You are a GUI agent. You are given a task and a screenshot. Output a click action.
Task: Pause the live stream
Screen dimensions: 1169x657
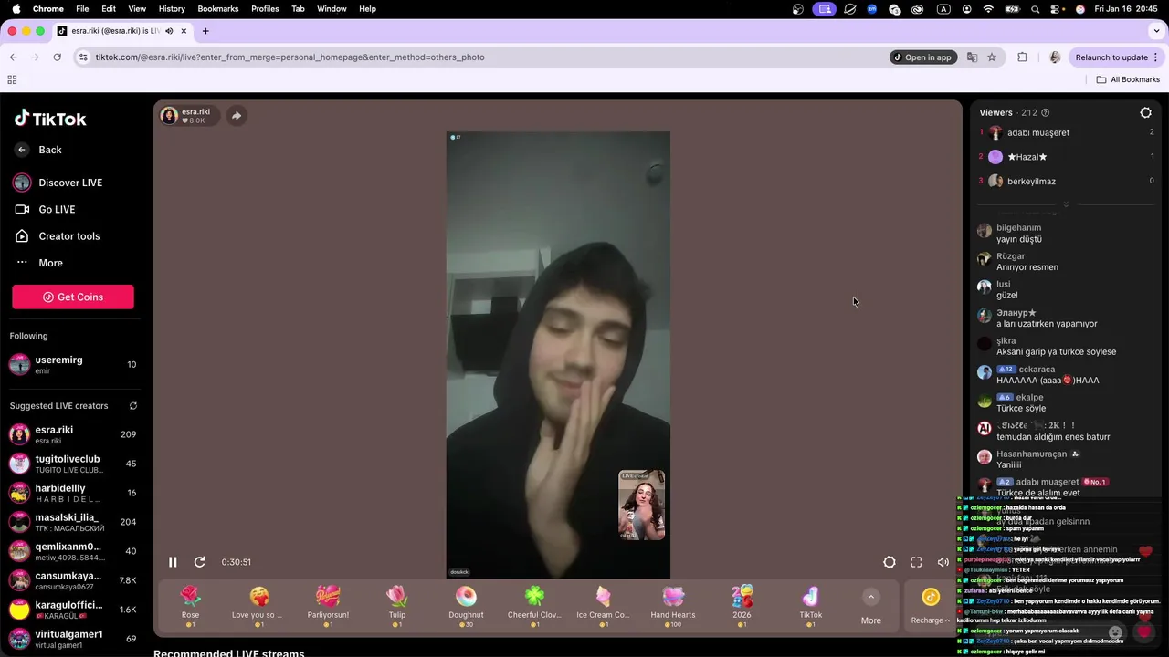[x=173, y=562]
